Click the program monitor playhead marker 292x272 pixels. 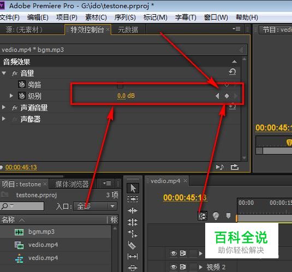(289, 143)
